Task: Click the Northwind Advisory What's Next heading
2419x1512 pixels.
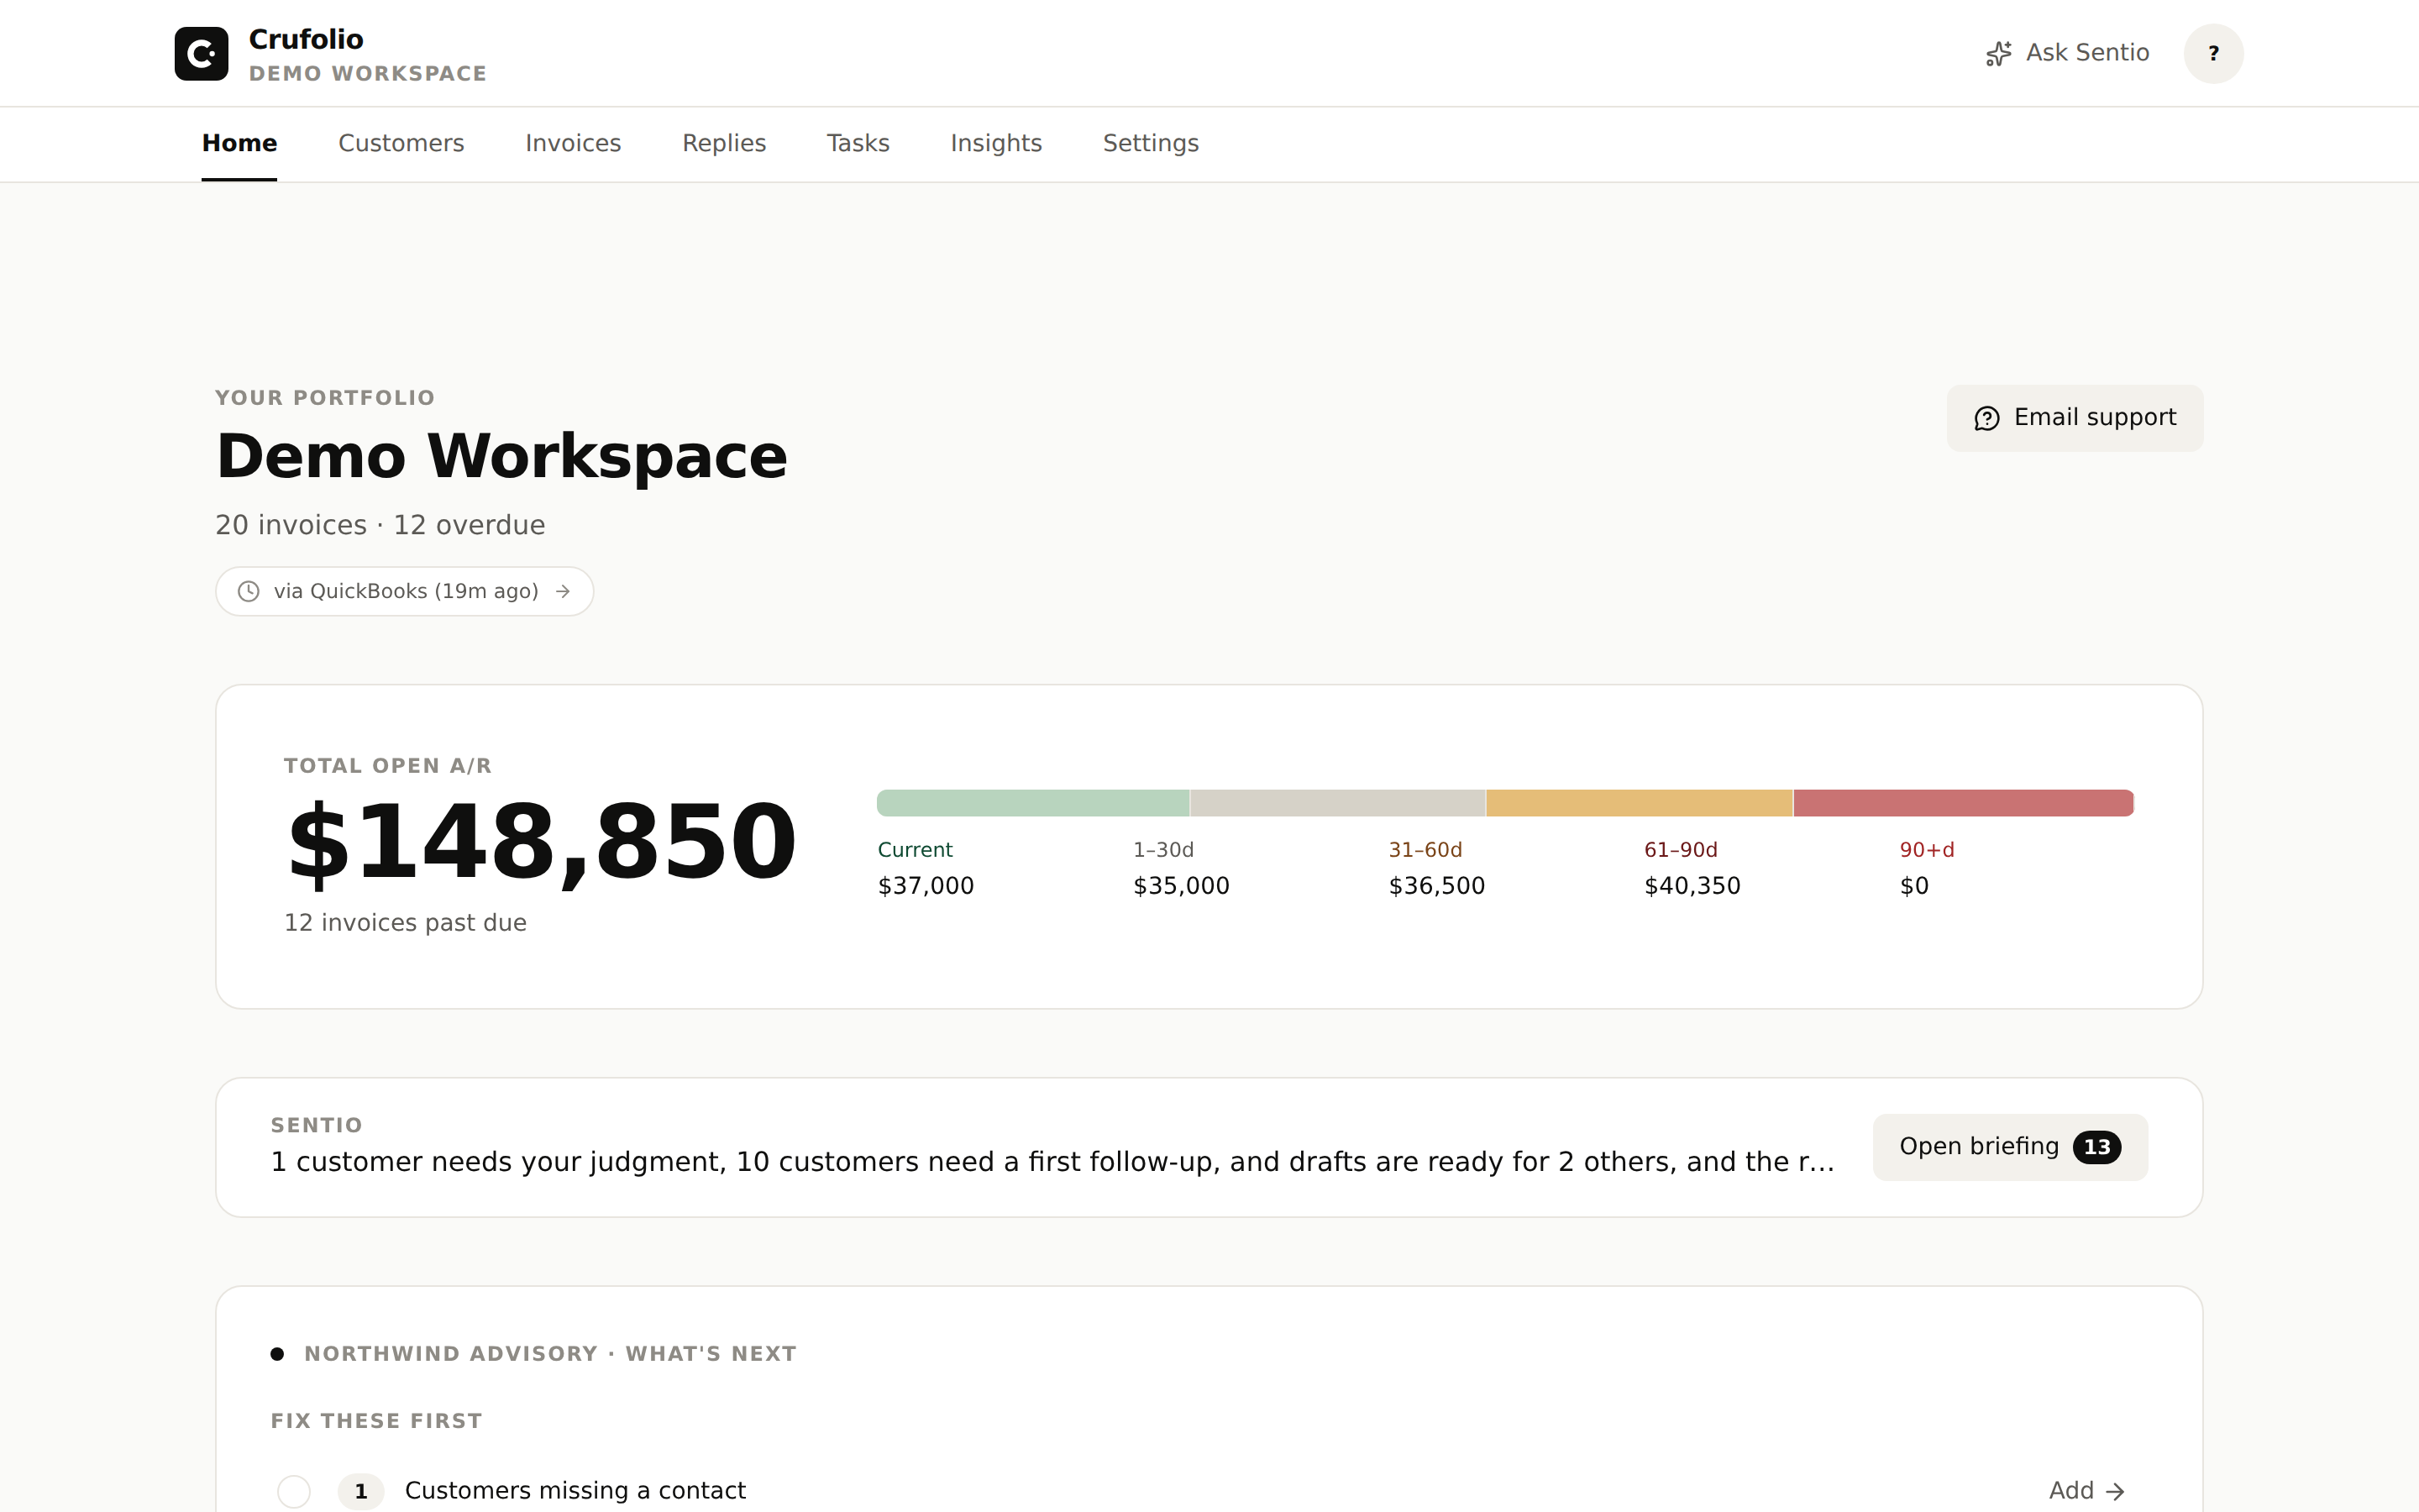Action: (x=550, y=1354)
